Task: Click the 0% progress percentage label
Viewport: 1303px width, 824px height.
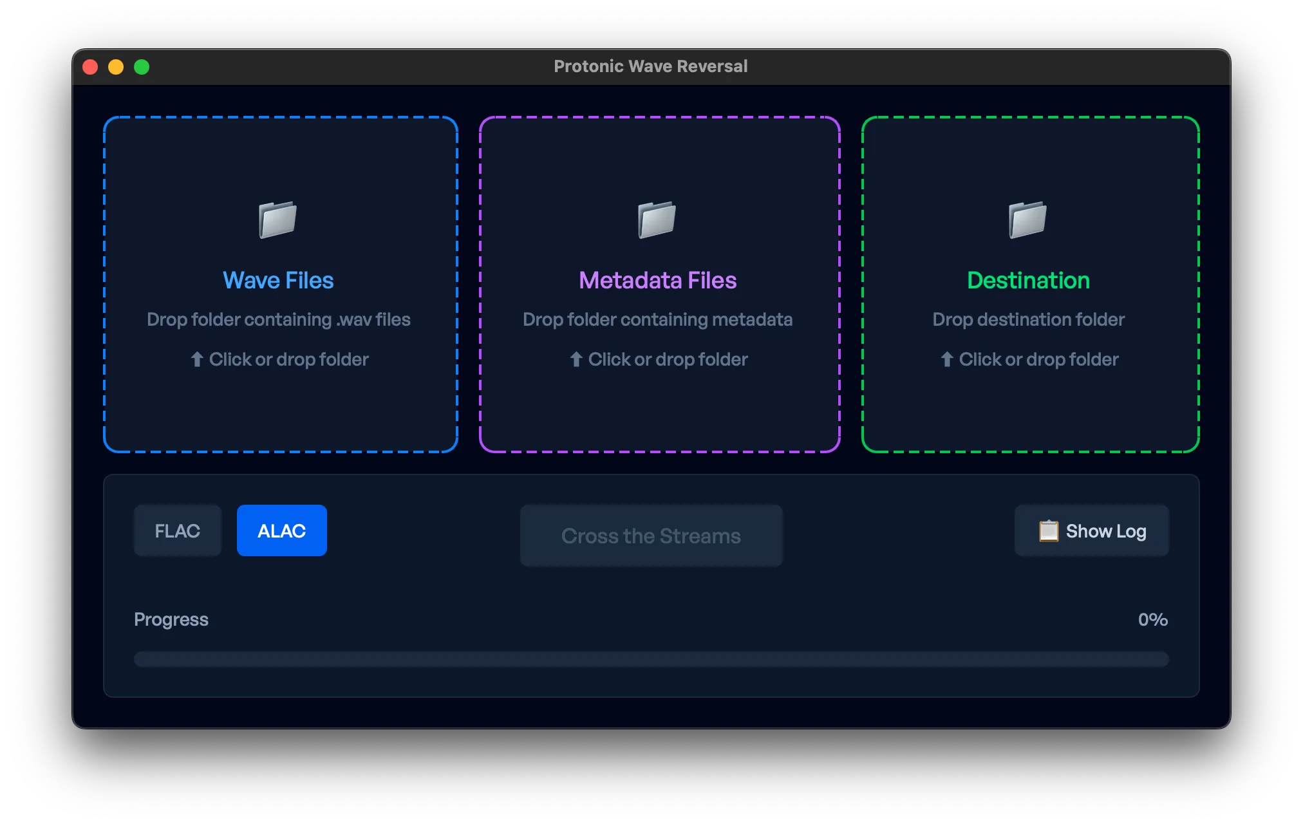Action: click(1152, 620)
